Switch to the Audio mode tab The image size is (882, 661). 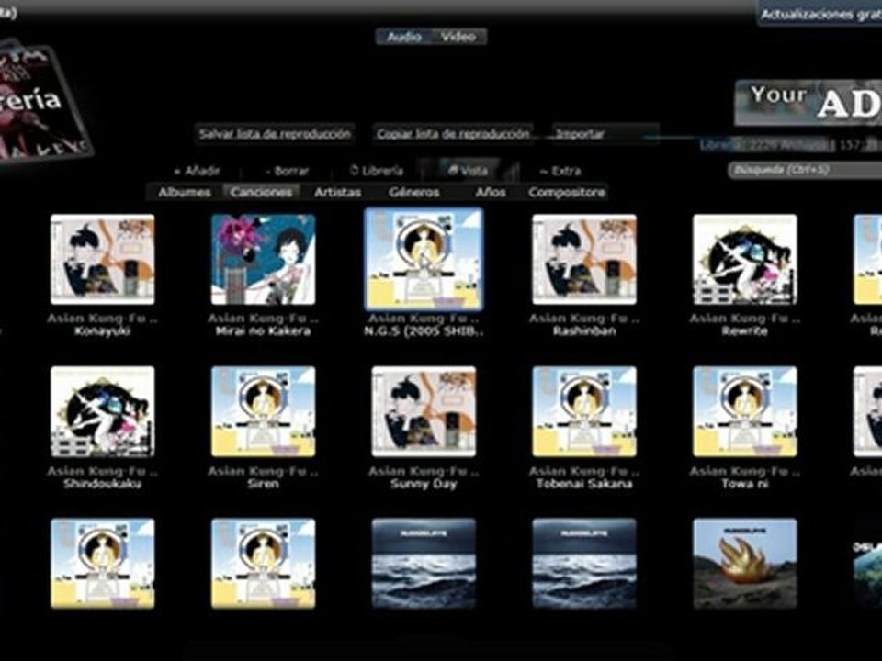click(x=404, y=37)
